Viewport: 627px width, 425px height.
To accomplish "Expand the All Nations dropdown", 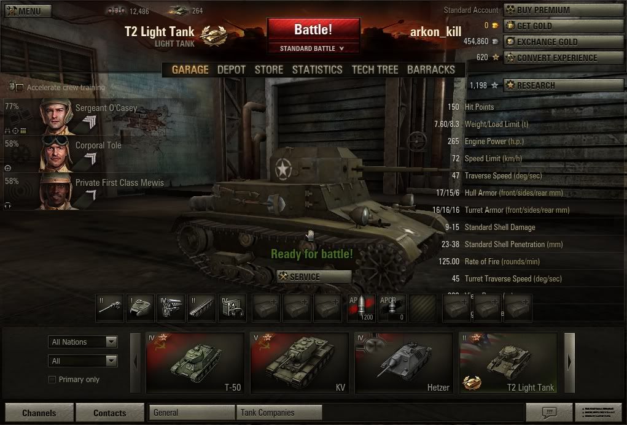I will 83,342.
